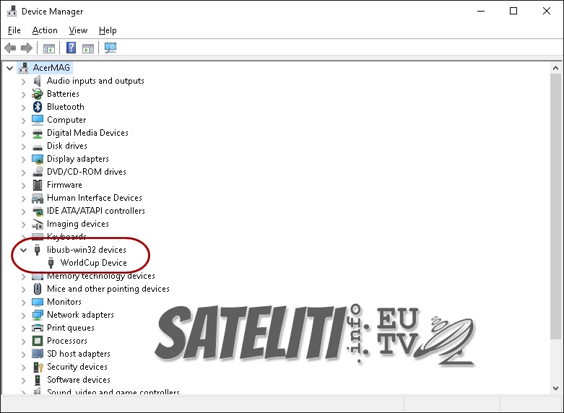
Task: Click the scrollbar down arrow
Action: pyautogui.click(x=555, y=388)
